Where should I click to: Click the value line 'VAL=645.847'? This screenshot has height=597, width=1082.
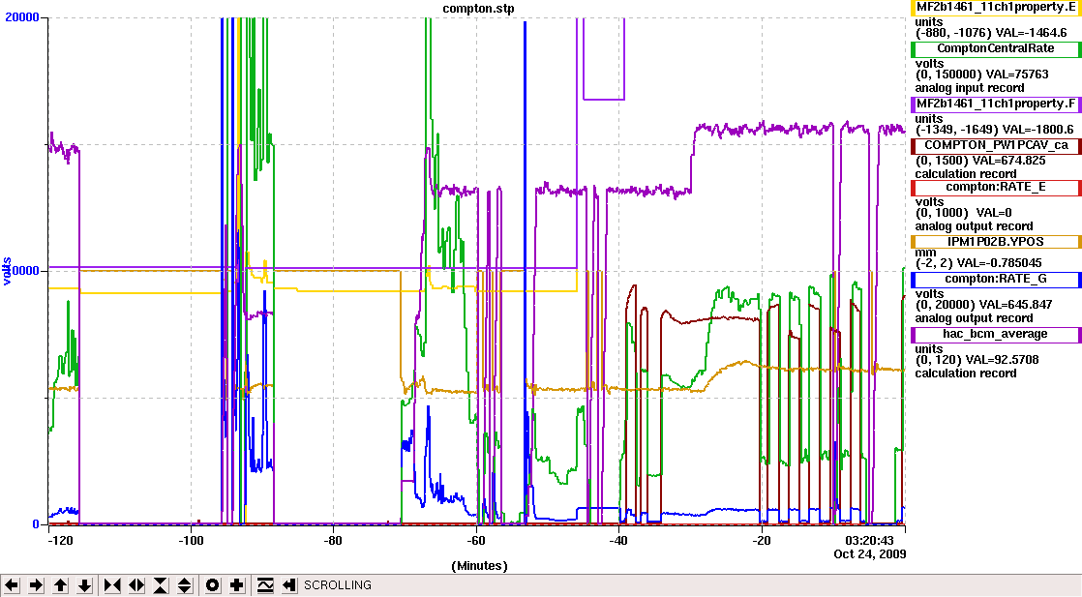pos(1016,305)
